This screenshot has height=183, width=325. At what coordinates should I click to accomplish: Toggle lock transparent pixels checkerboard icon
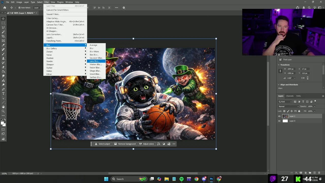point(284,111)
